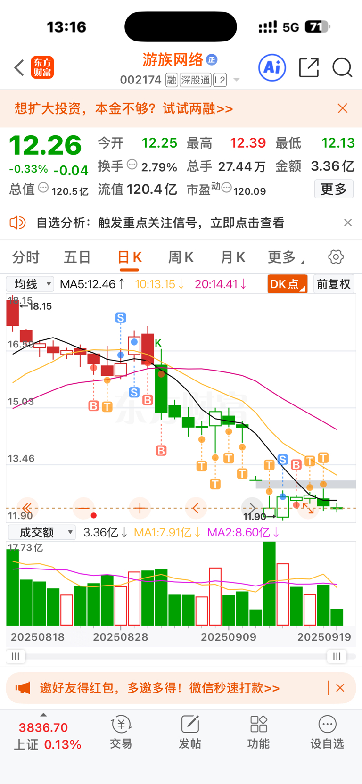362x784 pixels.
Task: Switch to the 五日 tab
Action: pos(77,257)
